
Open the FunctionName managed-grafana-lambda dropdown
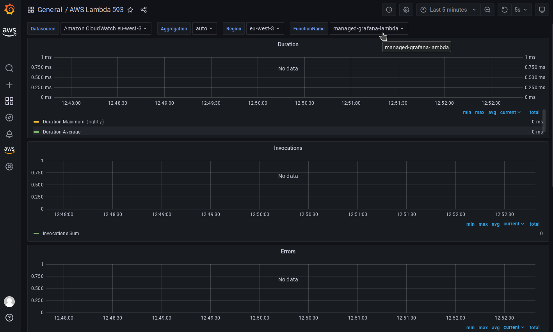[369, 28]
